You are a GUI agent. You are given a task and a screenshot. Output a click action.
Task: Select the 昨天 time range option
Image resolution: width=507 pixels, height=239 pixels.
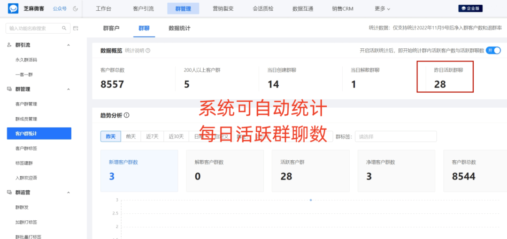pos(111,136)
